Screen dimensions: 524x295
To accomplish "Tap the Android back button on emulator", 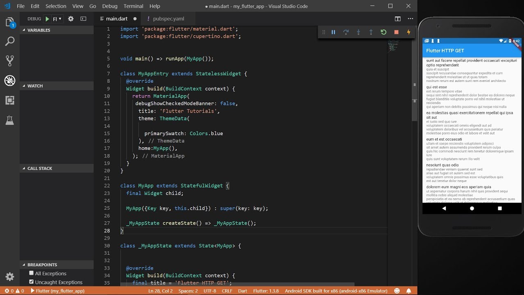I will click(x=444, y=209).
